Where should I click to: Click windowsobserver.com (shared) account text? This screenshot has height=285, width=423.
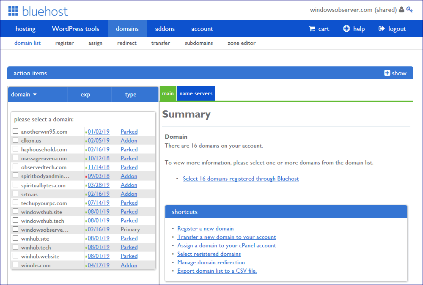[353, 10]
